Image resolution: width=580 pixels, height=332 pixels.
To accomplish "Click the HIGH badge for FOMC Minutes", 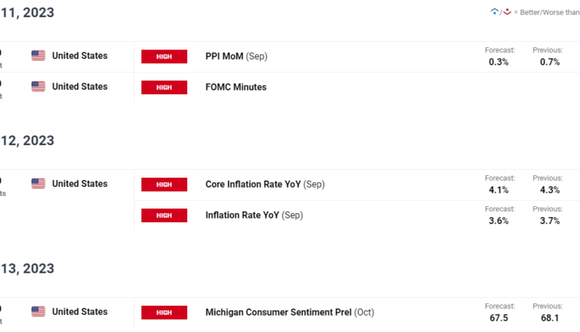I will point(164,87).
